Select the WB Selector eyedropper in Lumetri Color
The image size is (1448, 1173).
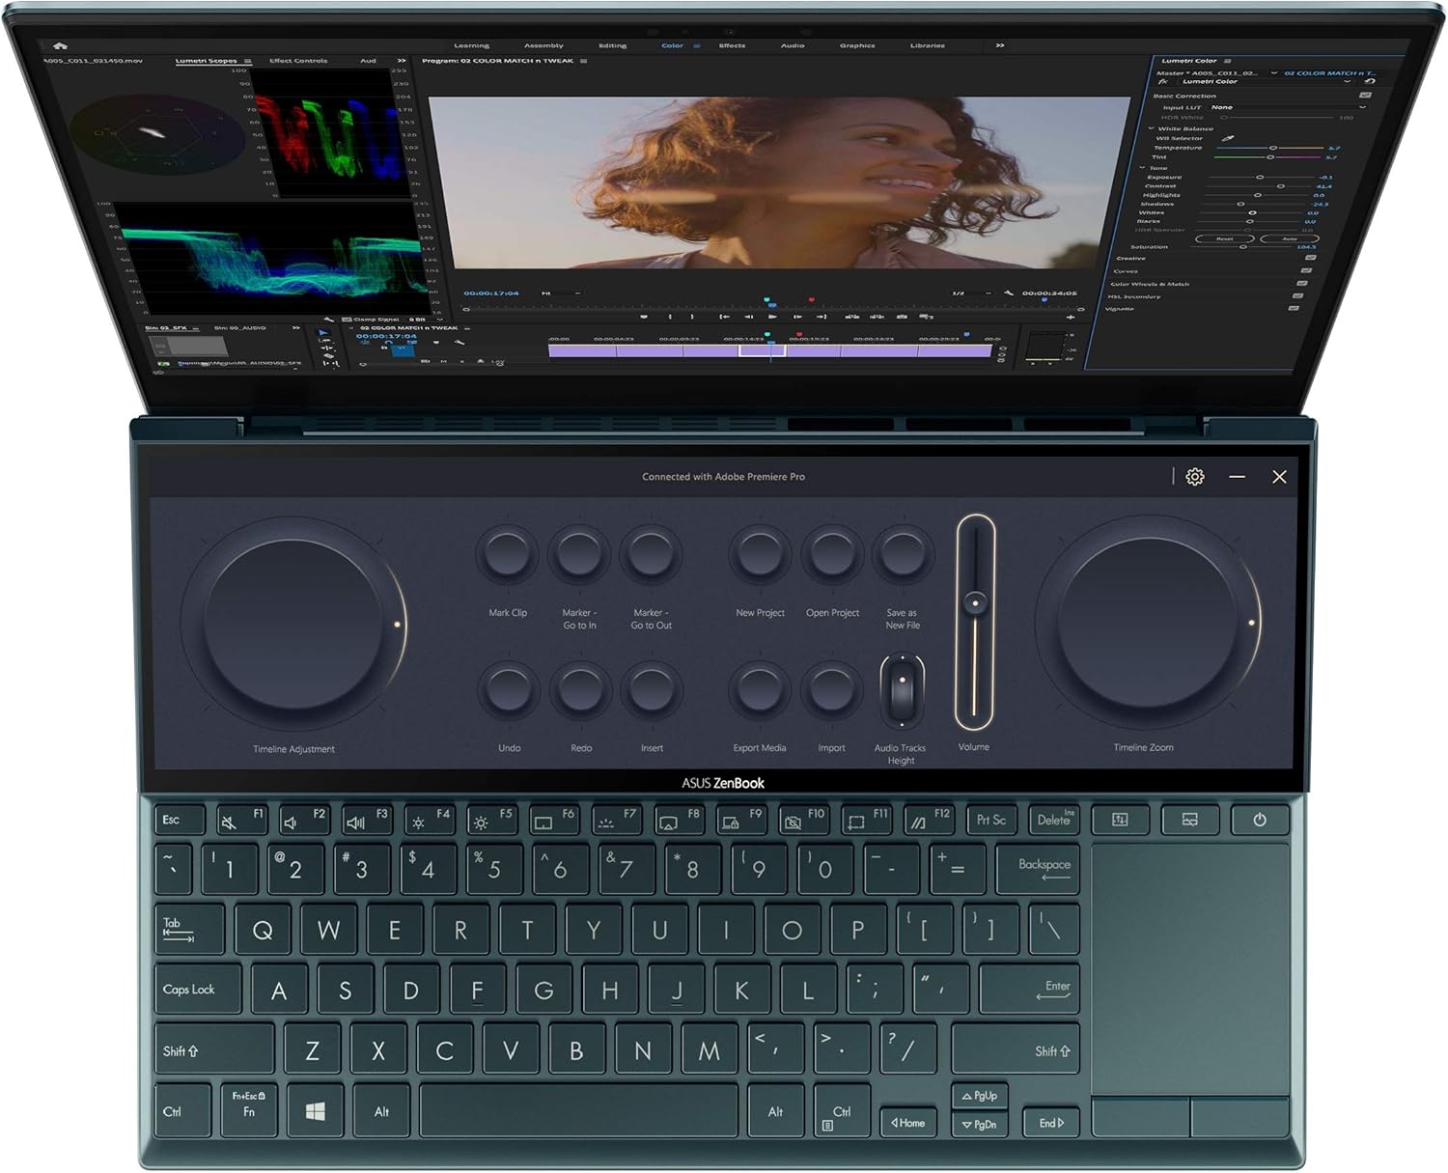click(x=1229, y=138)
